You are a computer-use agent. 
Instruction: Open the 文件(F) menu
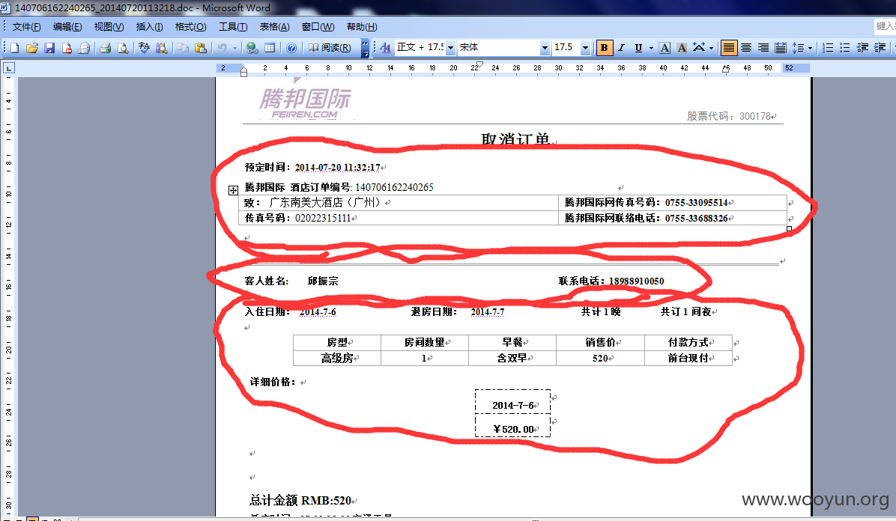[26, 27]
